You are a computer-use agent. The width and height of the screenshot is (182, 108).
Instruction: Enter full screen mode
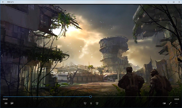[x=170, y=103]
